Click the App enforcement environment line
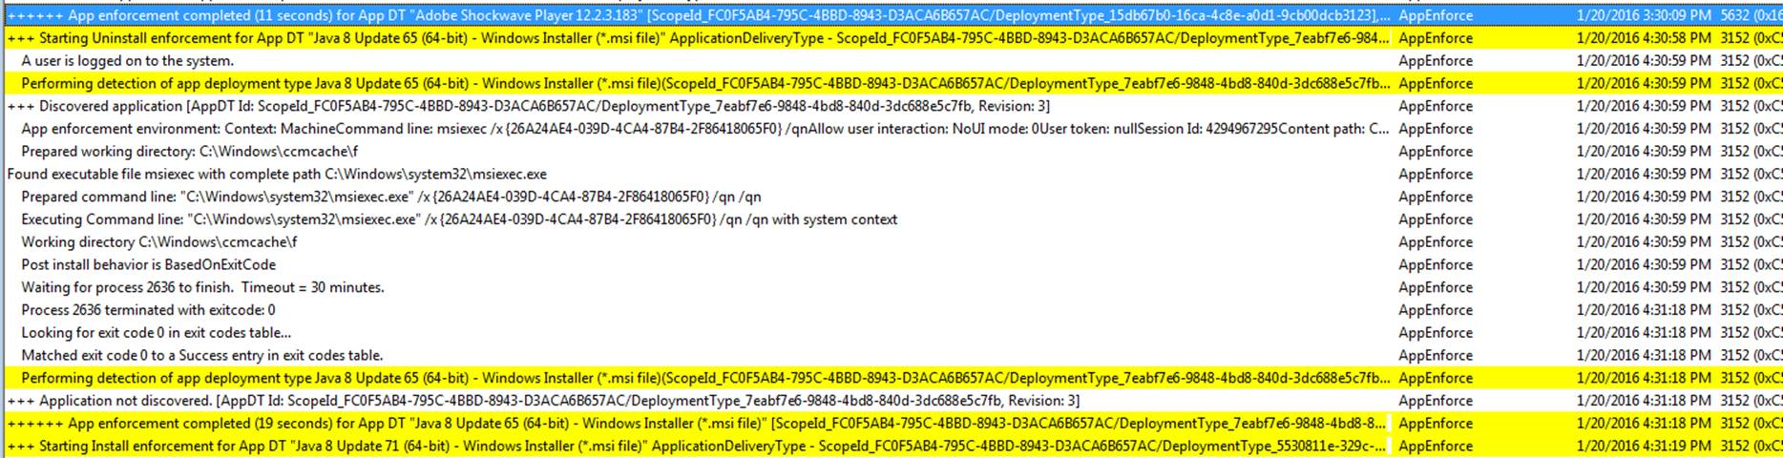1783x458 pixels. (891, 129)
